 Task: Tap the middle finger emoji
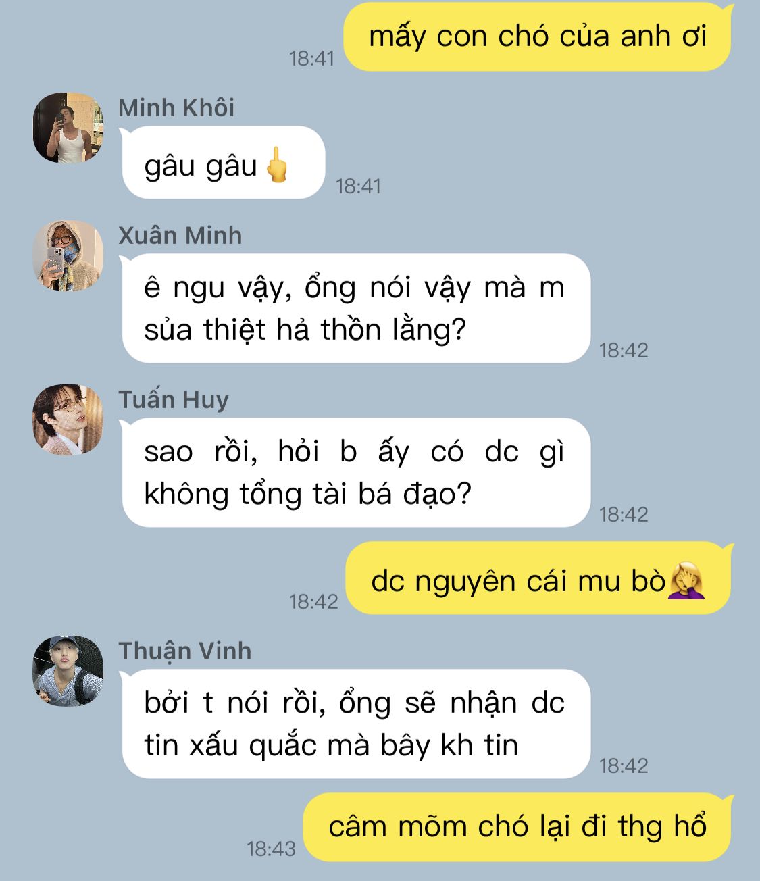click(x=276, y=165)
